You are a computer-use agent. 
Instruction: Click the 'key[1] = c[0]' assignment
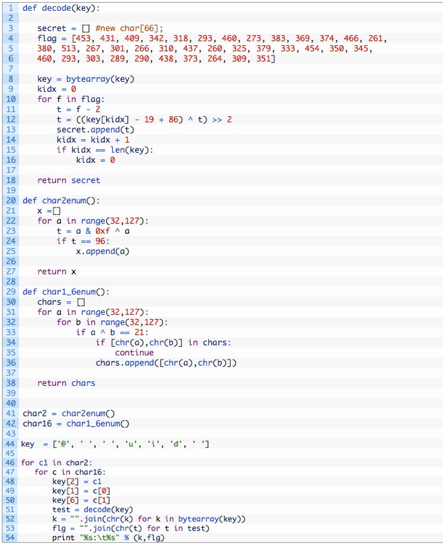point(81,491)
